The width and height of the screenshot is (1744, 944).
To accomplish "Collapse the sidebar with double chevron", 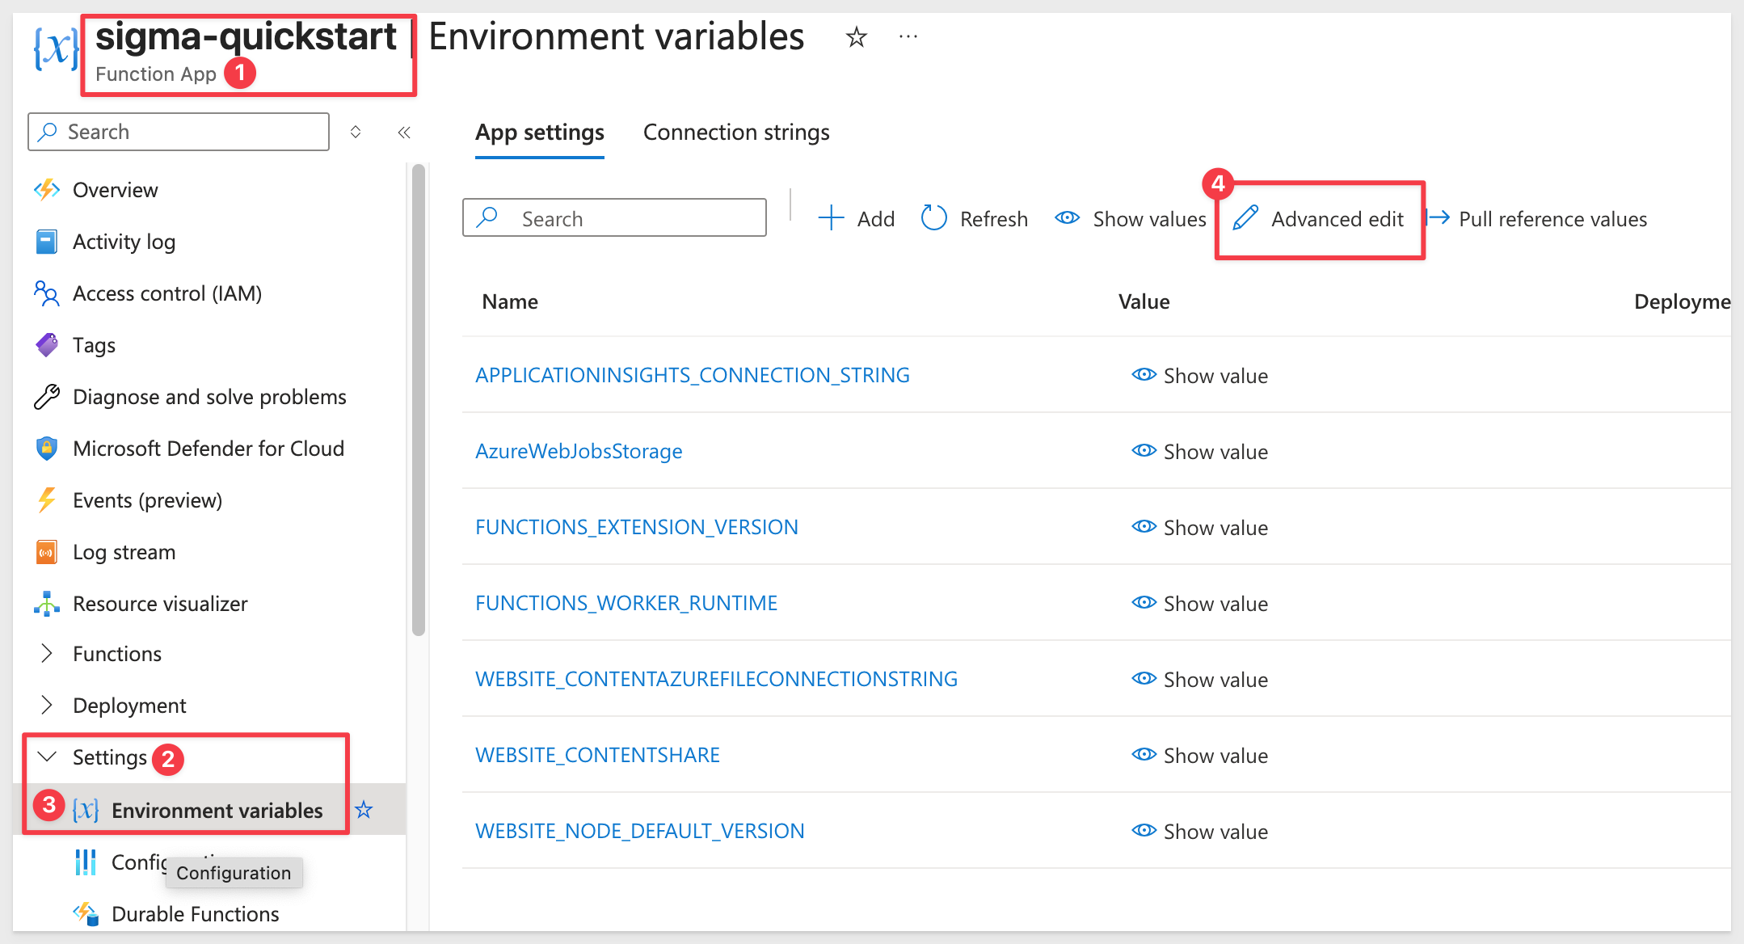I will click(x=404, y=132).
